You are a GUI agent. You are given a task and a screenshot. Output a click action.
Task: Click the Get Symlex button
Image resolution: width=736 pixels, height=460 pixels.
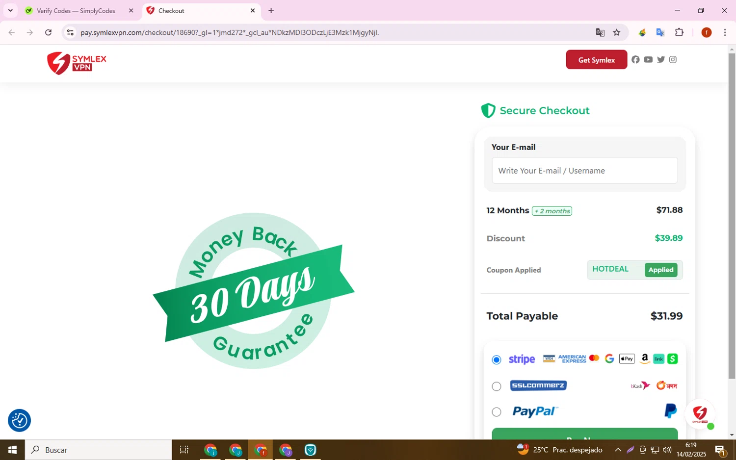[596, 60]
